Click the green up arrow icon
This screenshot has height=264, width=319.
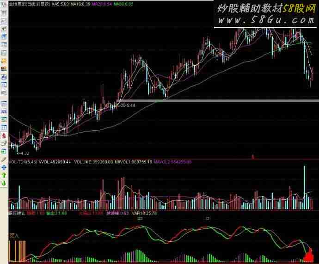[x=4, y=175]
